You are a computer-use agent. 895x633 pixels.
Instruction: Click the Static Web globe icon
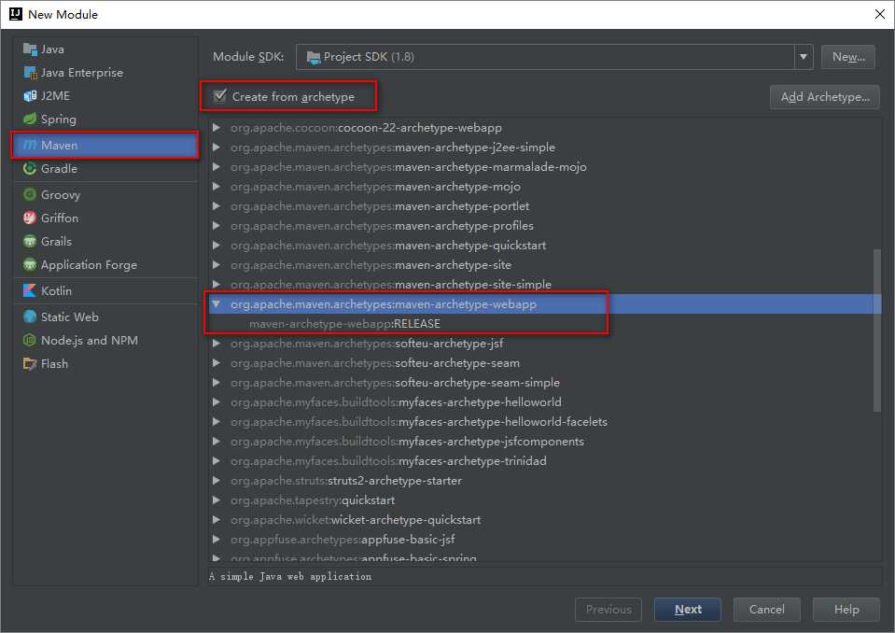click(x=30, y=316)
